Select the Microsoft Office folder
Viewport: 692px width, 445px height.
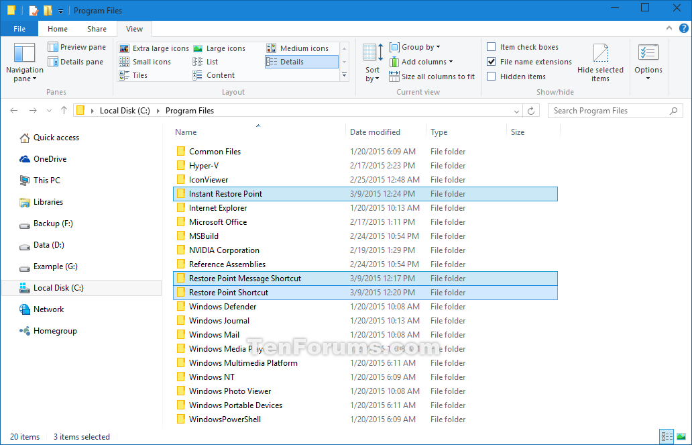pyautogui.click(x=365, y=222)
